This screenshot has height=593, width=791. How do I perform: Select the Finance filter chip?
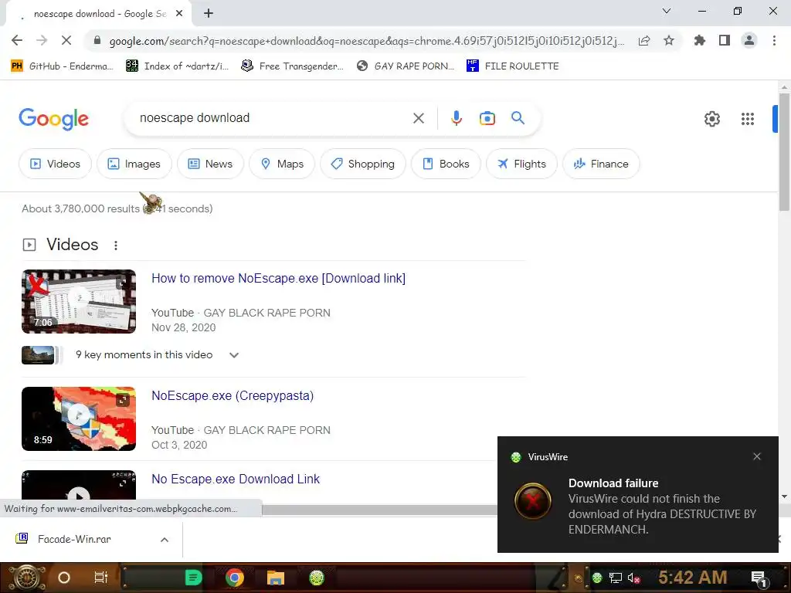[601, 164]
